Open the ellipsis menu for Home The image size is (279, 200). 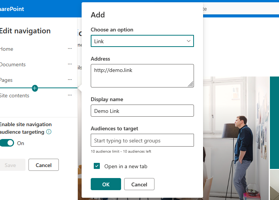70,48
